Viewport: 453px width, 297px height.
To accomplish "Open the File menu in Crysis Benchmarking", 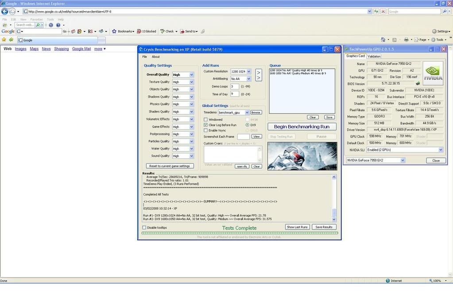I will tap(144, 57).
